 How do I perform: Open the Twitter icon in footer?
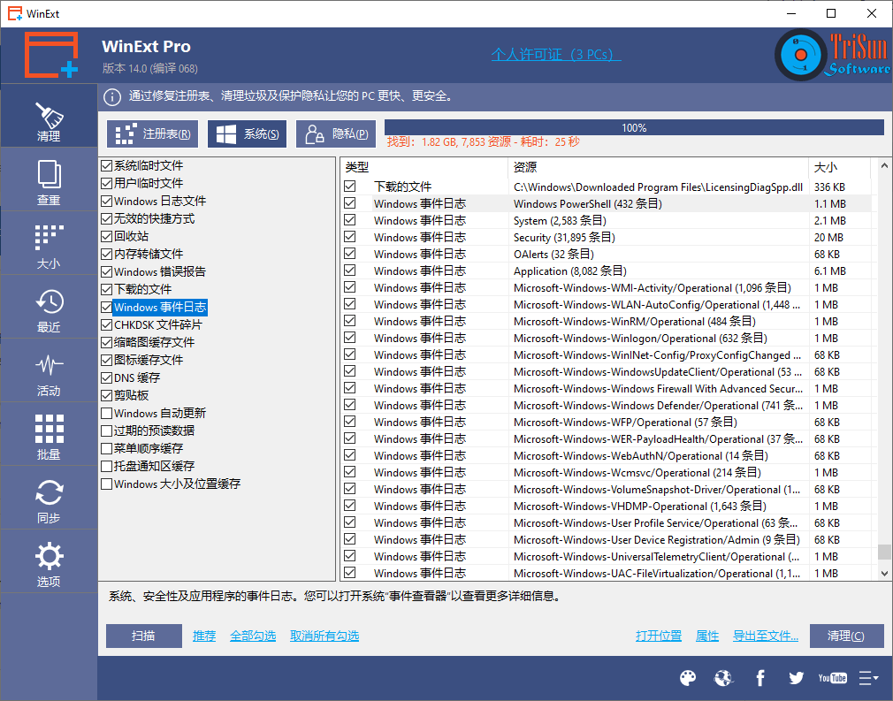(x=796, y=678)
